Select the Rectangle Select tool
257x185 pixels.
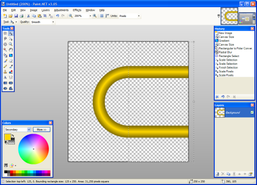pyautogui.click(x=5, y=33)
